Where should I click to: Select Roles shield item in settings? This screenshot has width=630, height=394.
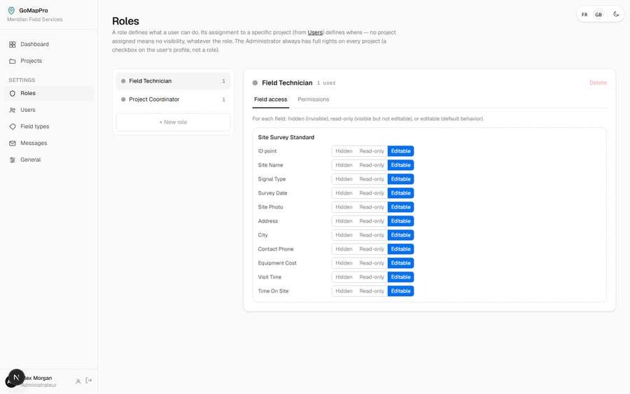click(x=48, y=93)
